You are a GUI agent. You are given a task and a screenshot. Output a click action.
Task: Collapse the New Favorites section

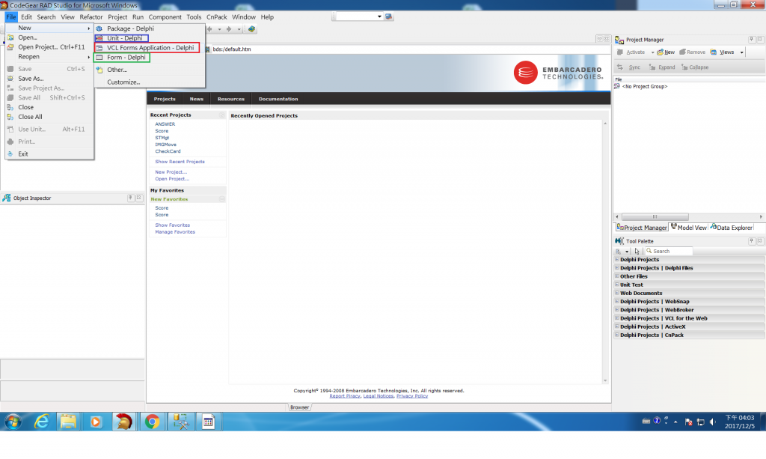(x=221, y=199)
